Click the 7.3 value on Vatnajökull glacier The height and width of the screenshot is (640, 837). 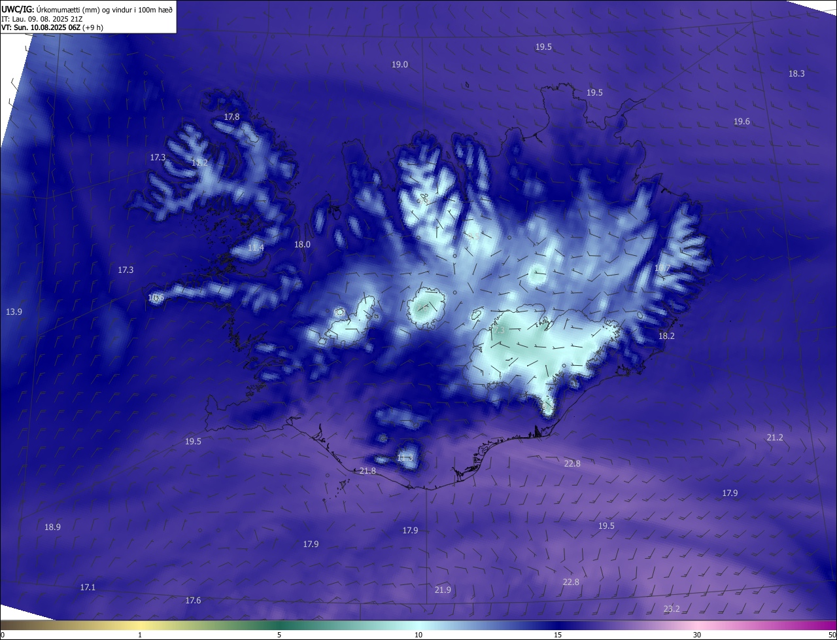[x=499, y=331]
